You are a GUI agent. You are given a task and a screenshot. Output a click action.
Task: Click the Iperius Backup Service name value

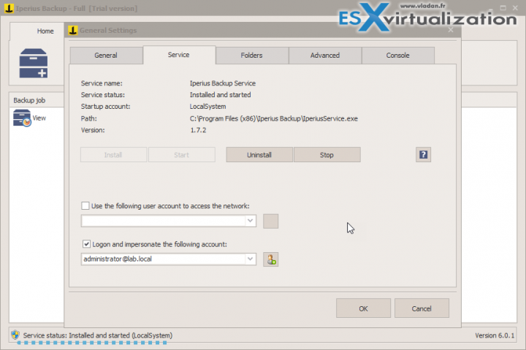(223, 83)
